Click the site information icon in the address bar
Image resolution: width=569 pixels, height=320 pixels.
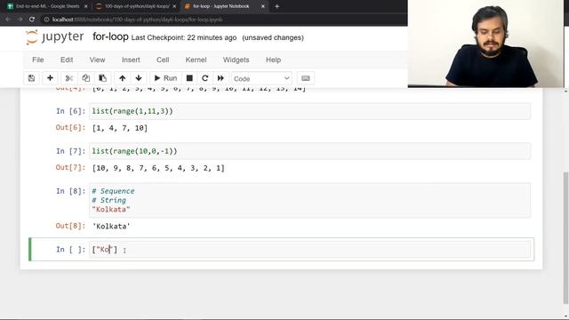[x=46, y=20]
